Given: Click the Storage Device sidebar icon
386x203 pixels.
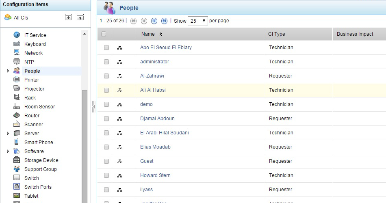Looking at the screenshot, I should coord(17,160).
